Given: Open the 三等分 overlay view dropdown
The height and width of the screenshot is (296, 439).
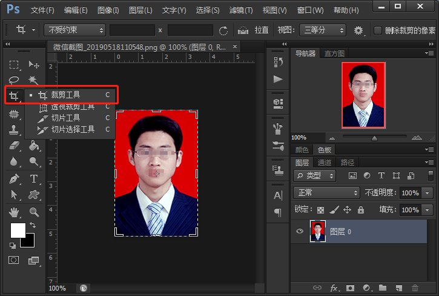Looking at the screenshot, I should [323, 30].
